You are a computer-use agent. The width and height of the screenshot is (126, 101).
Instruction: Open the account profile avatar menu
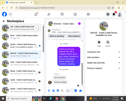pyautogui.click(x=120, y=14)
